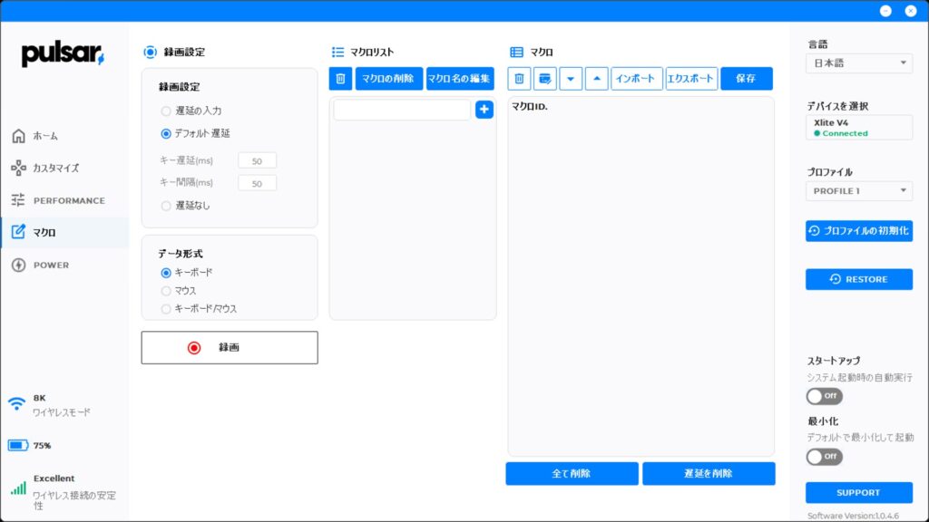Viewport: 929px width, 522px height.
Task: Click the macro name input field
Action: coord(402,110)
